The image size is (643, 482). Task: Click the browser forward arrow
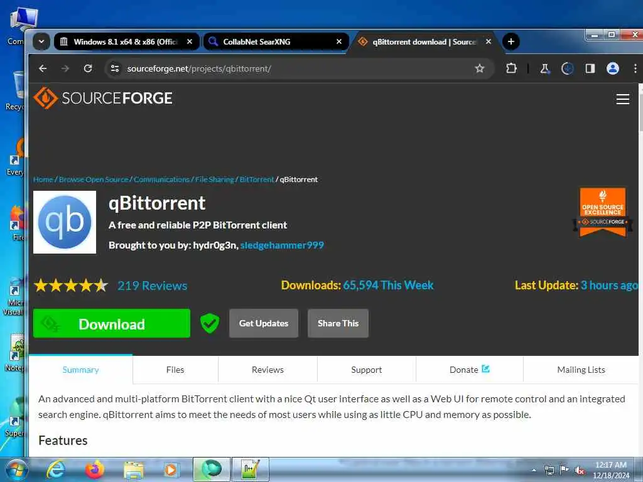tap(65, 68)
